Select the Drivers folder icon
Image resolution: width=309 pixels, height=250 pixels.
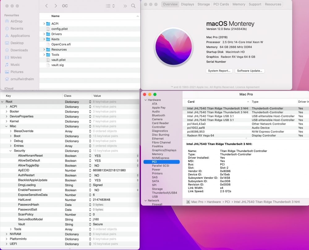[x=48, y=34]
